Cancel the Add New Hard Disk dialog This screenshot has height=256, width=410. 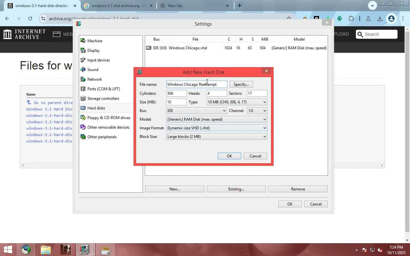coord(255,156)
